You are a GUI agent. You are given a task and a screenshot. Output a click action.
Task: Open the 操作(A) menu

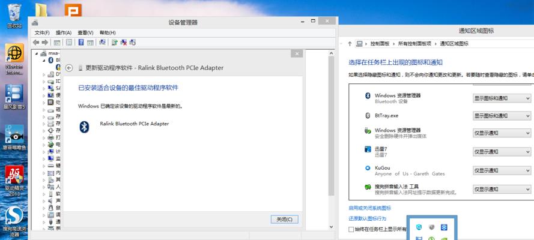click(x=64, y=32)
